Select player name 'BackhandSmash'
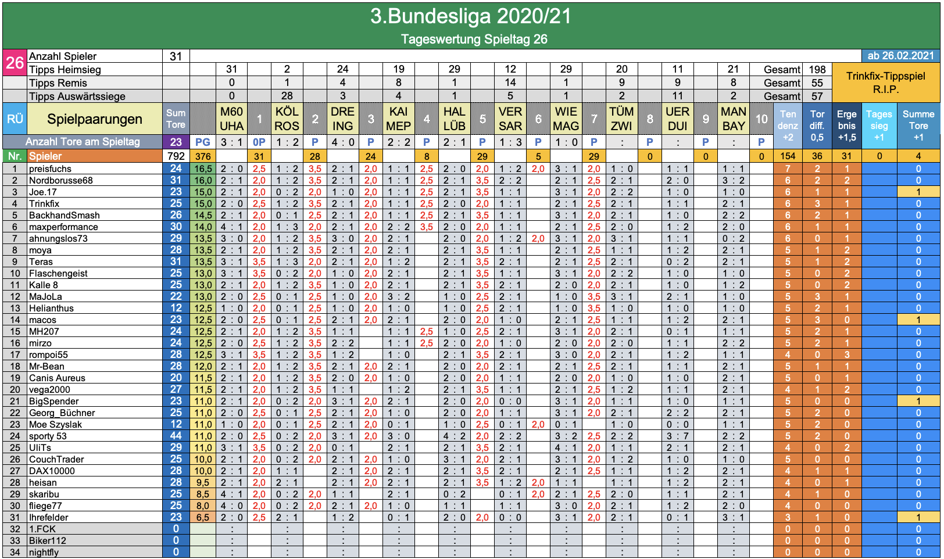This screenshot has width=944, height=559. 65,216
